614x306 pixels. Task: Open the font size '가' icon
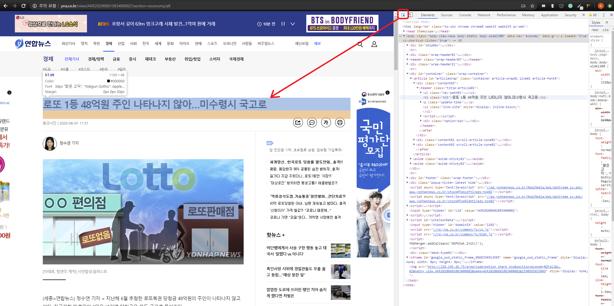pos(326,122)
